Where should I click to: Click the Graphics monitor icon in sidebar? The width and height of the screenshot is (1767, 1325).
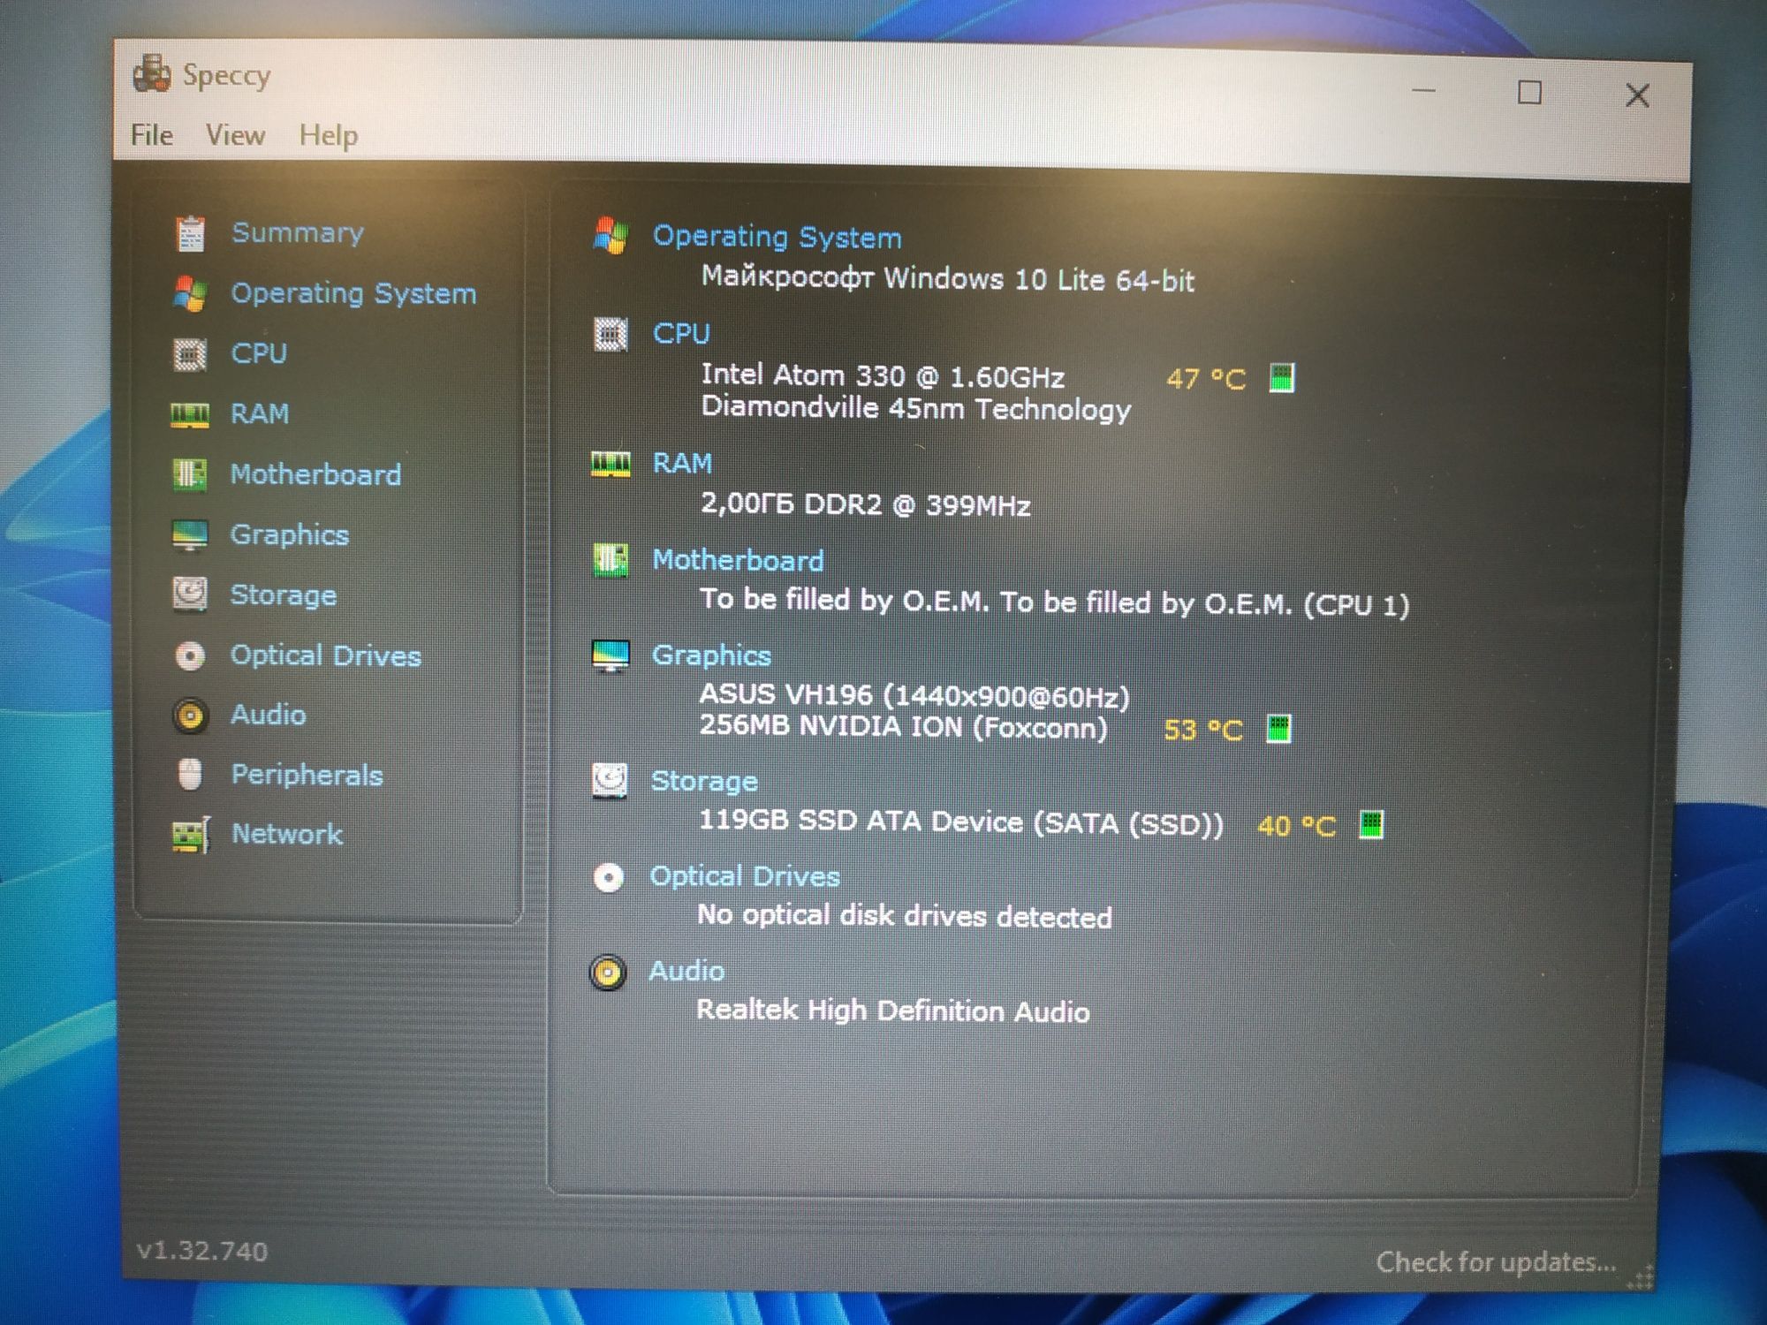click(x=189, y=534)
